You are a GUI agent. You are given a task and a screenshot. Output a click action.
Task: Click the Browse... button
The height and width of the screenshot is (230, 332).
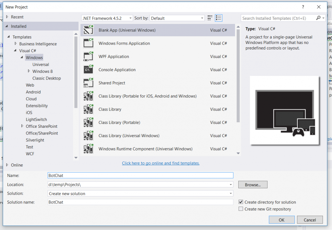[253, 185]
